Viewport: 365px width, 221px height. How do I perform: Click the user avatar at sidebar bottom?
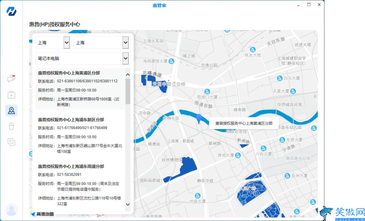(x=11, y=210)
